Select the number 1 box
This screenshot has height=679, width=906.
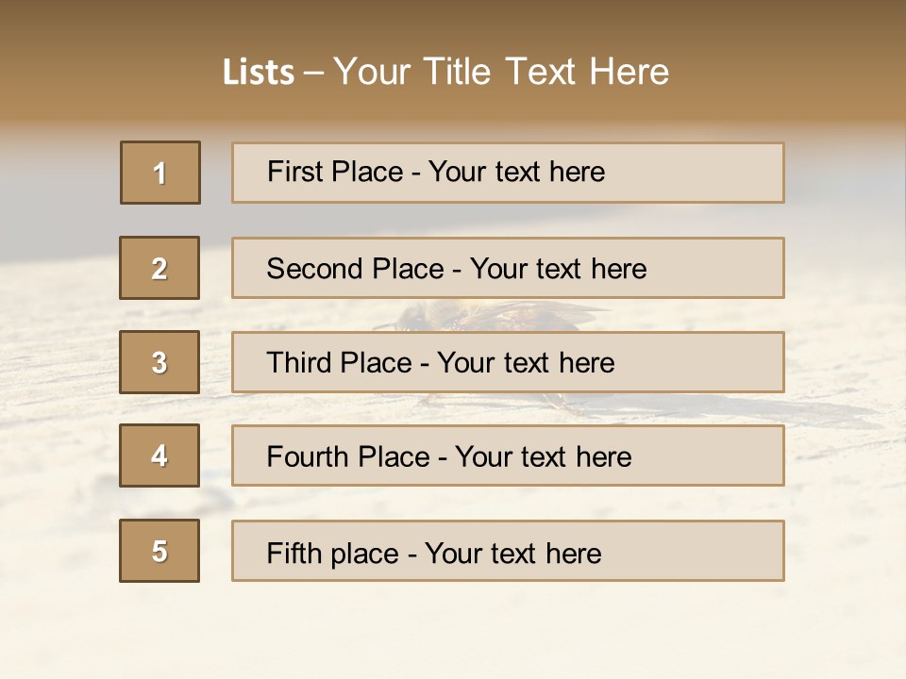(x=160, y=173)
